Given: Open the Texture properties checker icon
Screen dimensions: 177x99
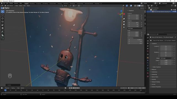Looking at the screenshot, I should 148,76.
